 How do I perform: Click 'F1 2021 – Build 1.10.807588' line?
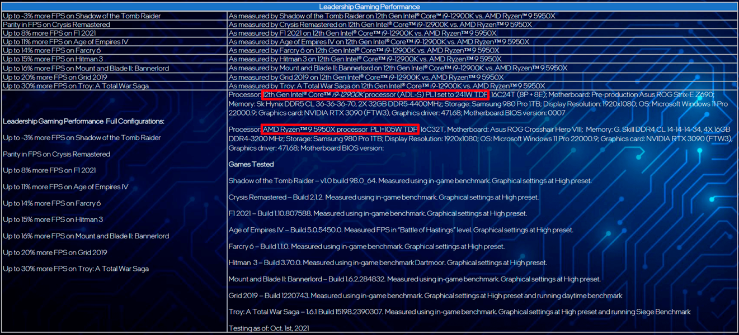coord(378,213)
